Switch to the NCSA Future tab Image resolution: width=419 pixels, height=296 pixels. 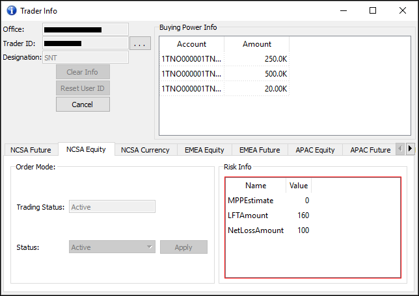tap(31, 150)
